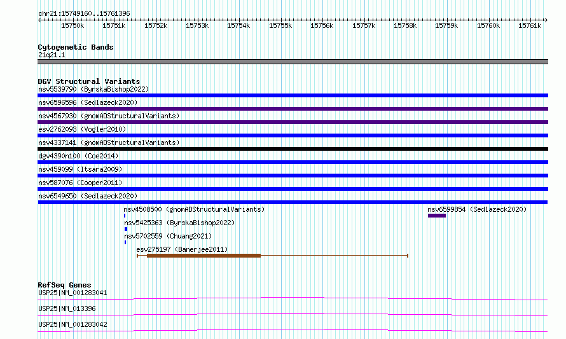
Task: Open variant nsv587076 (Cooper2011) label
Action: point(80,183)
